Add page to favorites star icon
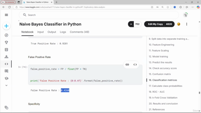 [168, 7]
